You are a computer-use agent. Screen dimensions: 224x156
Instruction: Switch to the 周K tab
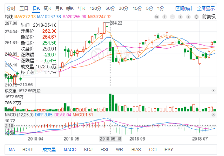(48, 8)
